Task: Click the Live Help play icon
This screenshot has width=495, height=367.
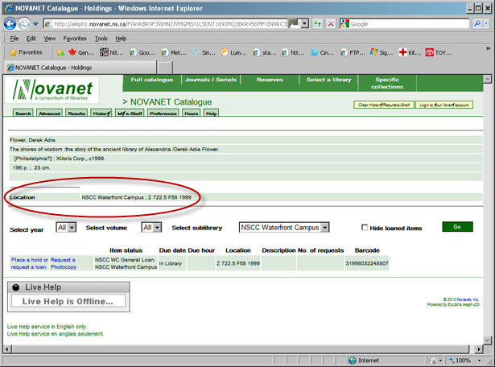Action: point(16,287)
